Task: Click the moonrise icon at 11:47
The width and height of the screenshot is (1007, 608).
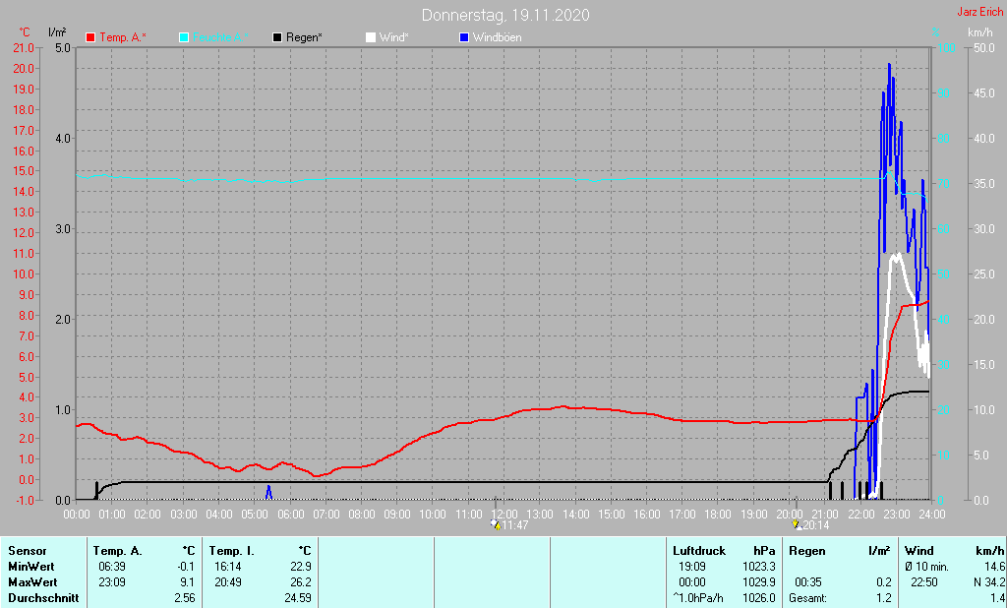Action: pyautogui.click(x=495, y=524)
